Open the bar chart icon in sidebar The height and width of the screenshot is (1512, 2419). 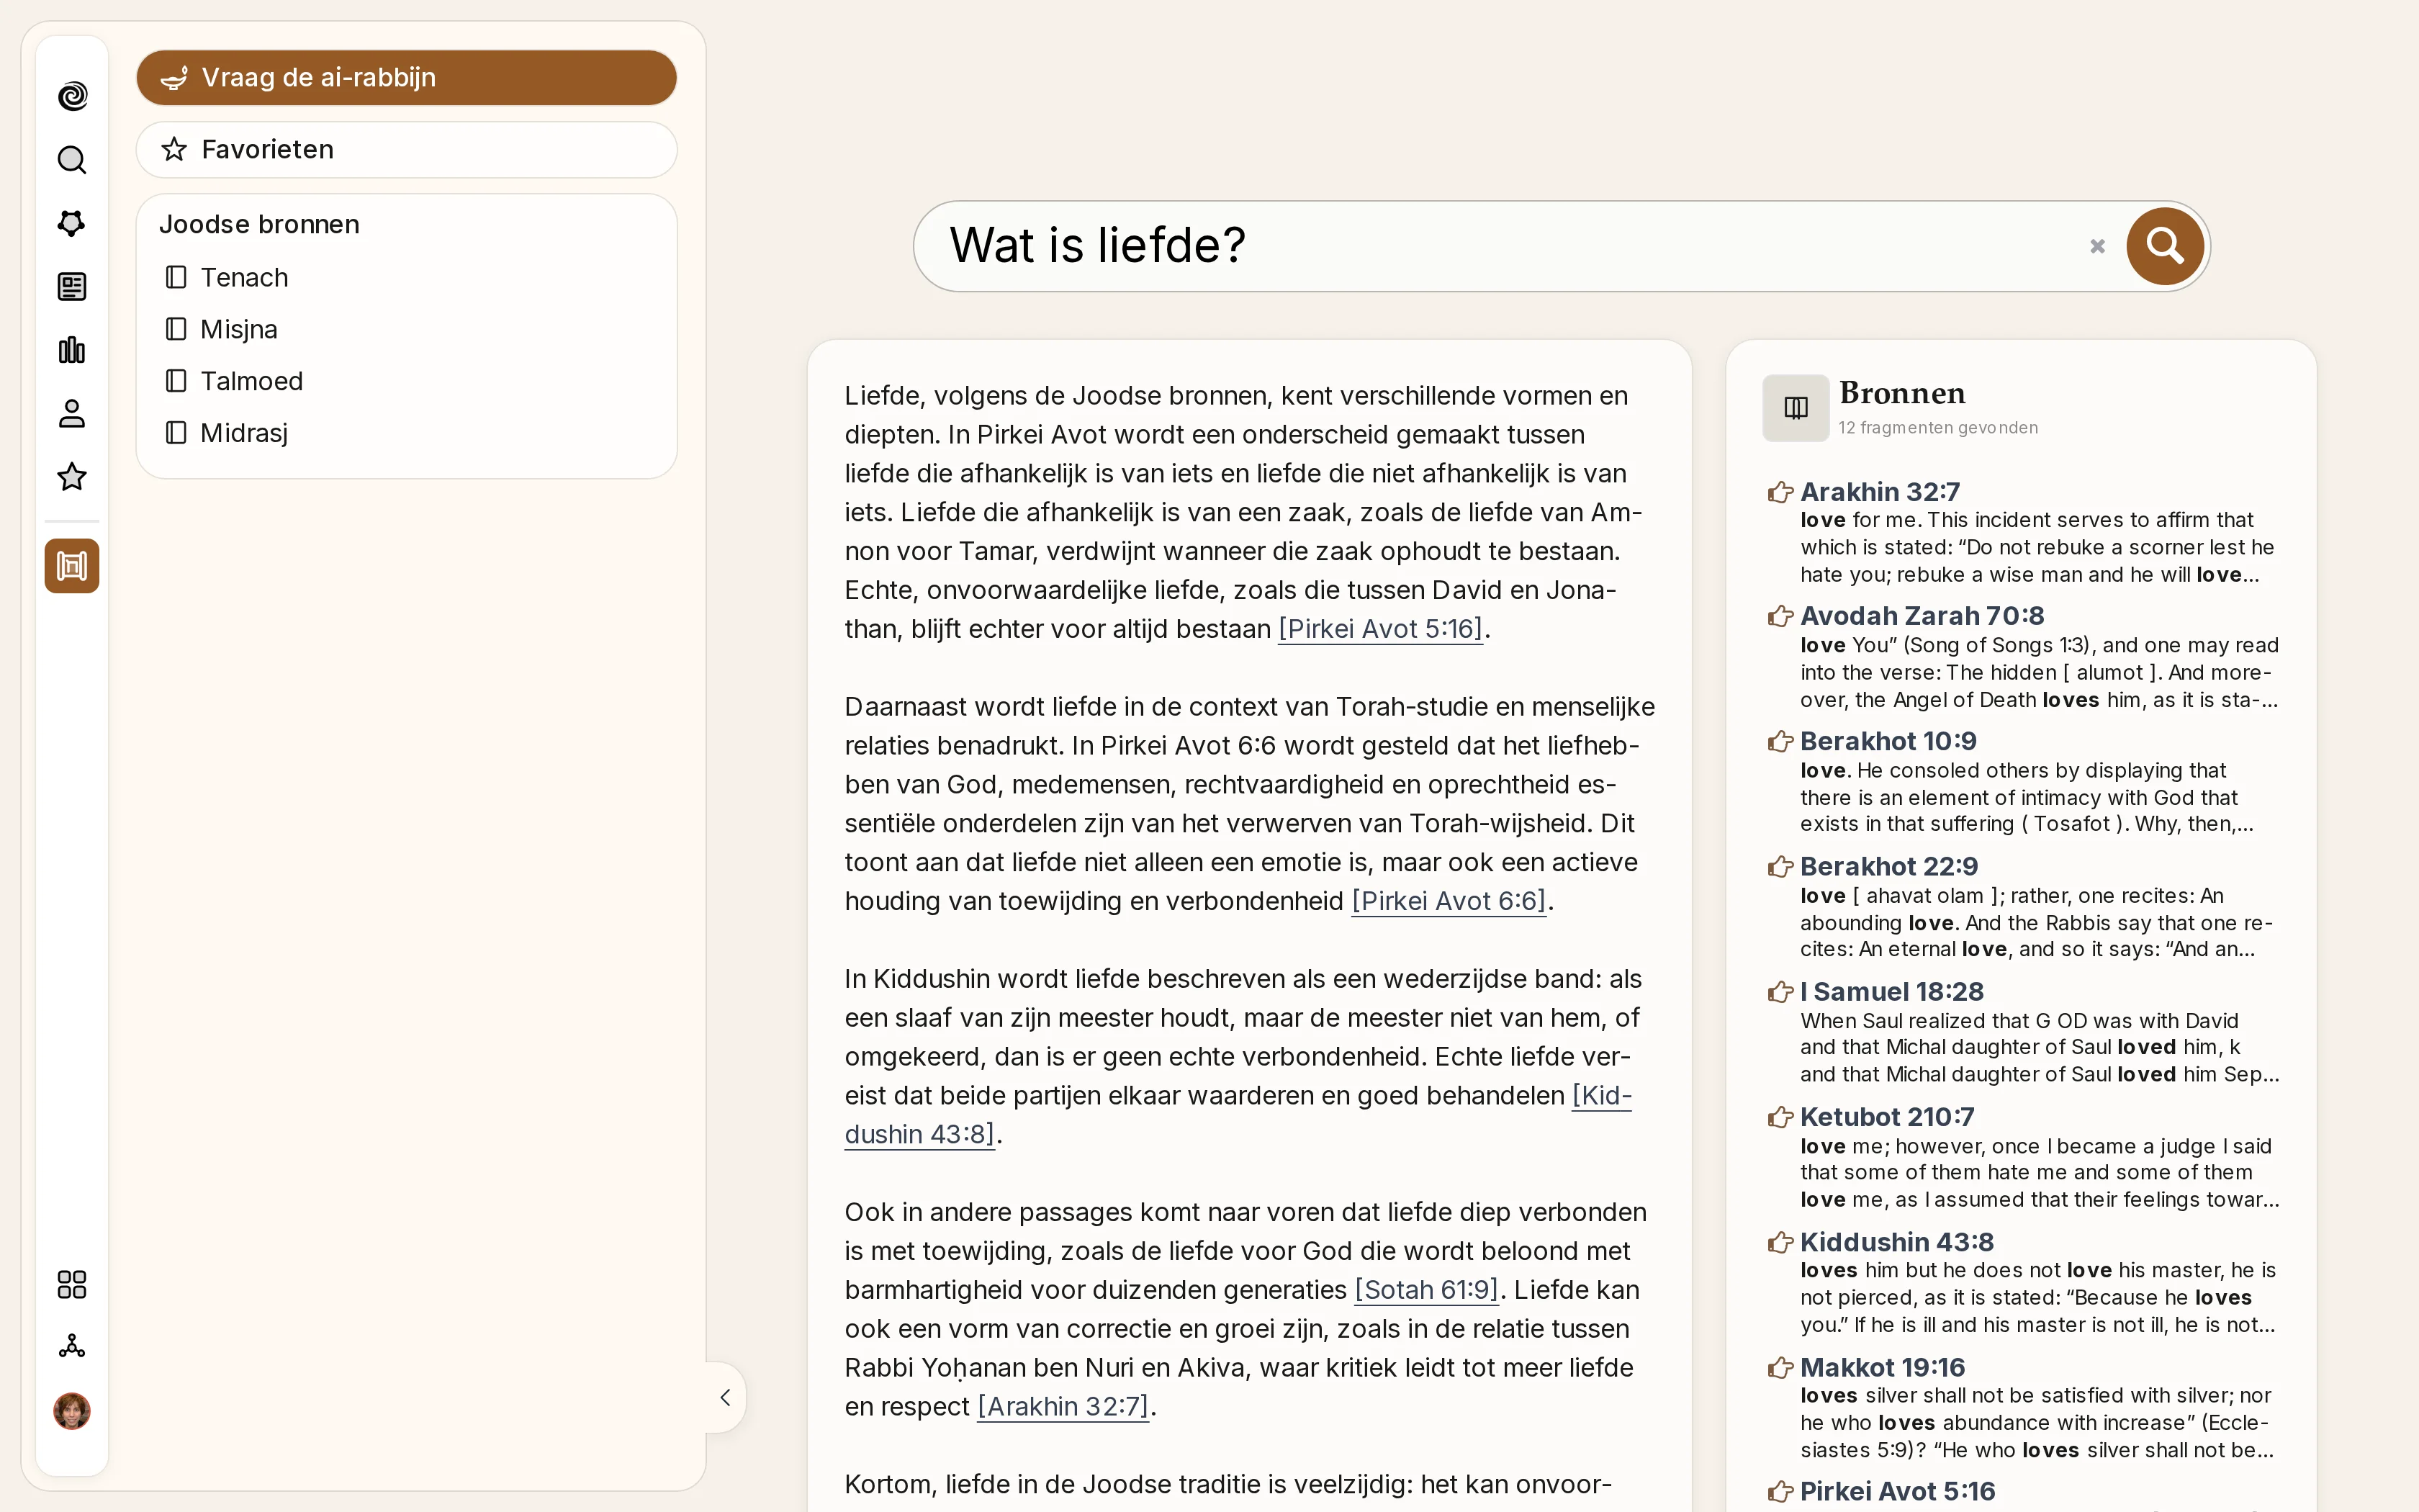(x=72, y=350)
